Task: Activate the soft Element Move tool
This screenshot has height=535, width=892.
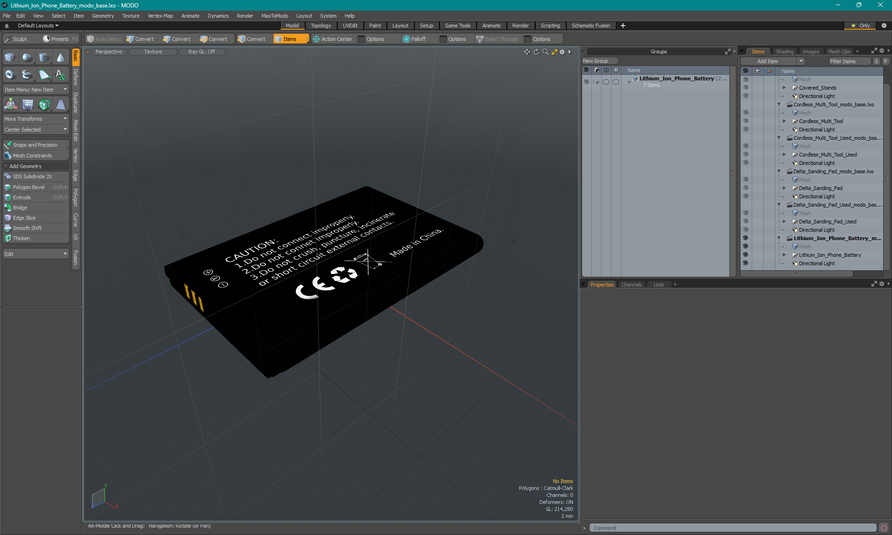Action: pyautogui.click(x=28, y=104)
